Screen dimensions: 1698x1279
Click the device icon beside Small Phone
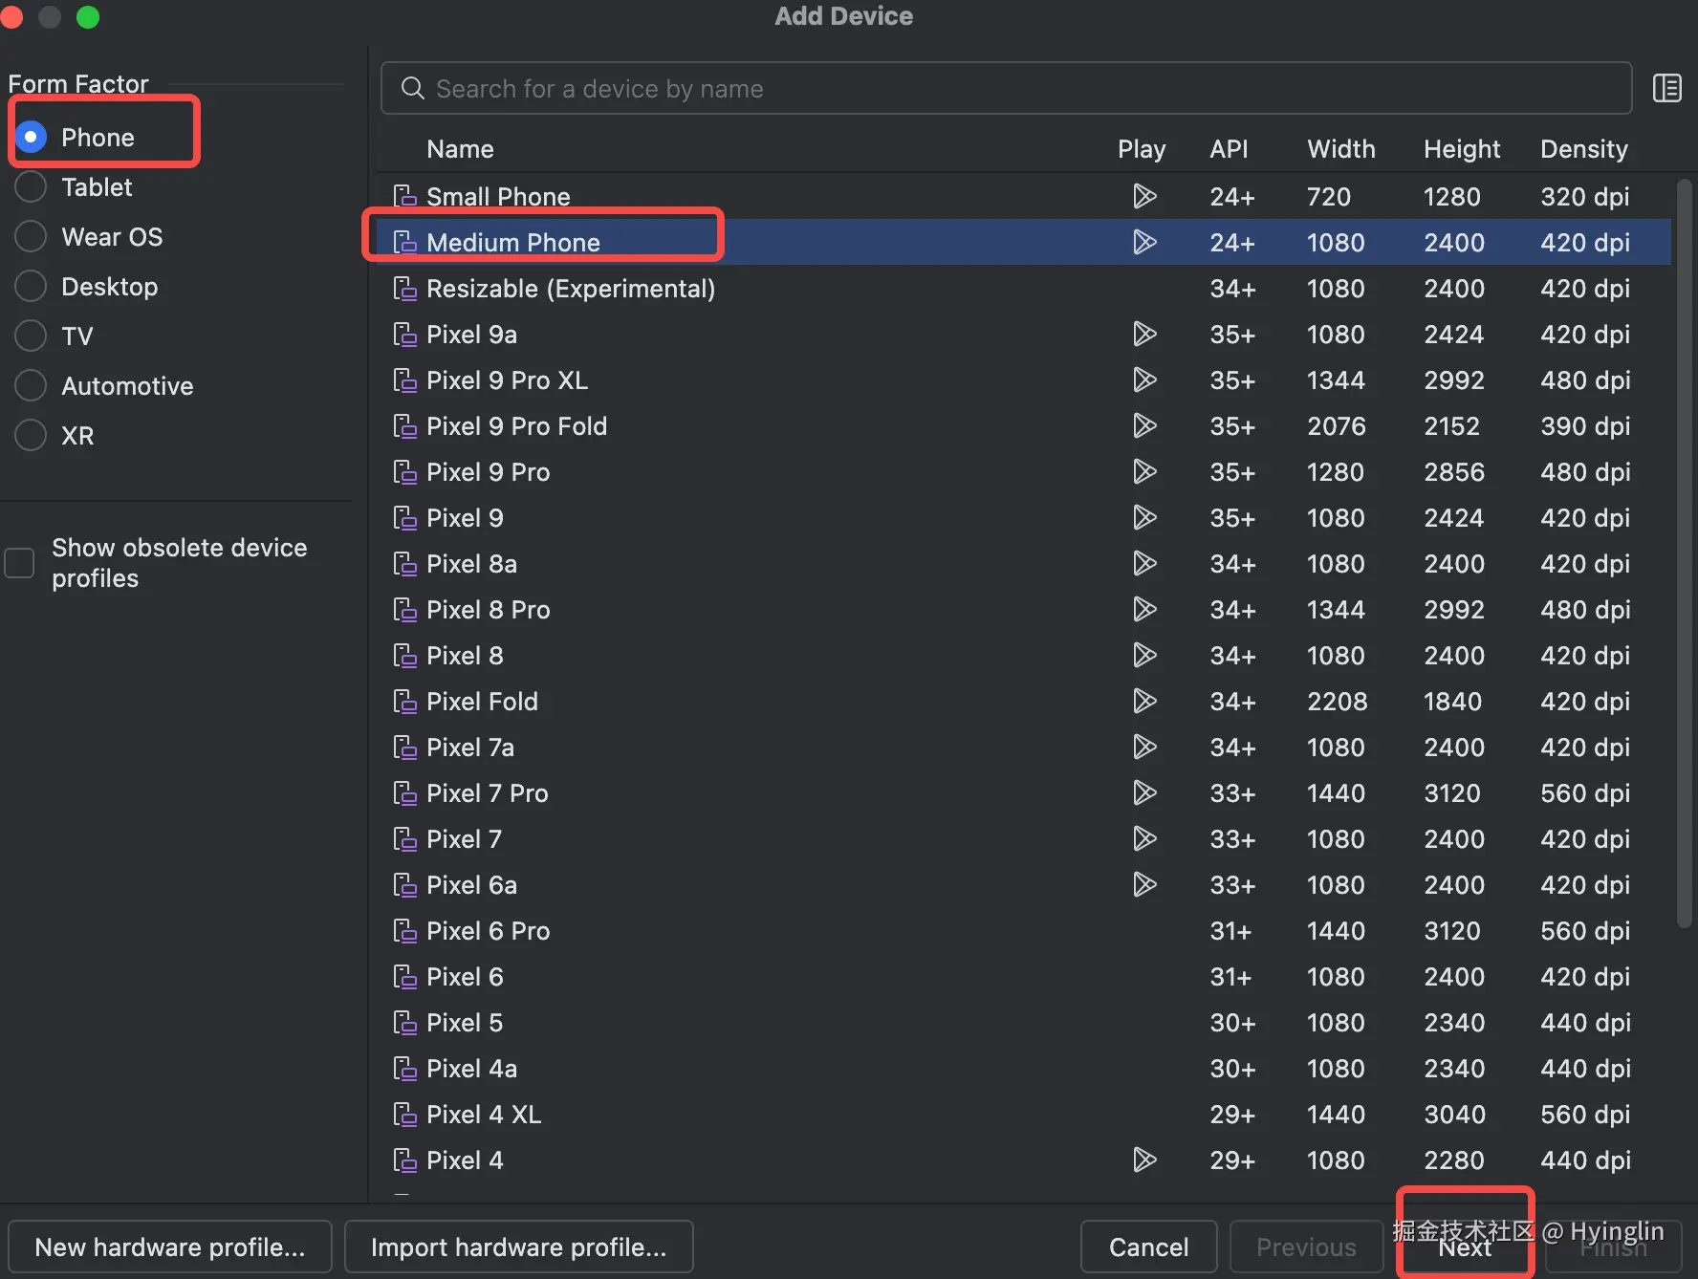tap(404, 196)
